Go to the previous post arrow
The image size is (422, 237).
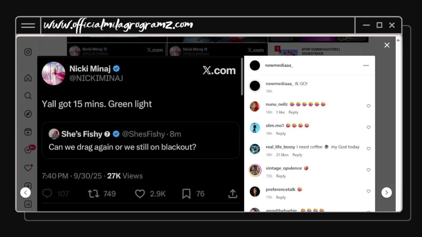click(x=25, y=193)
